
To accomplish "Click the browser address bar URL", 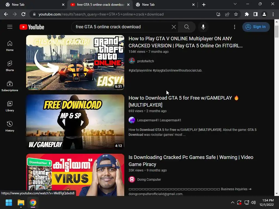I will point(101,14).
